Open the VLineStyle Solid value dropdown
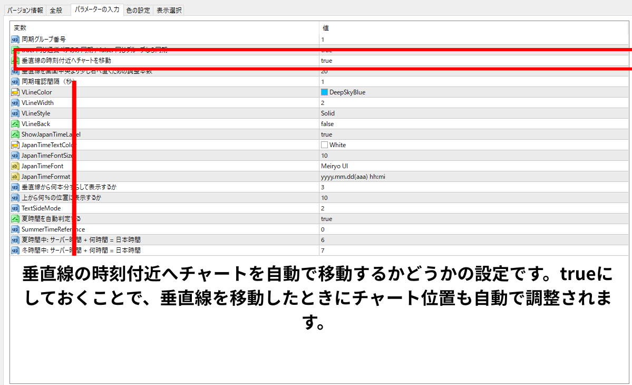Screen dimensions: 632x385 click(328, 113)
